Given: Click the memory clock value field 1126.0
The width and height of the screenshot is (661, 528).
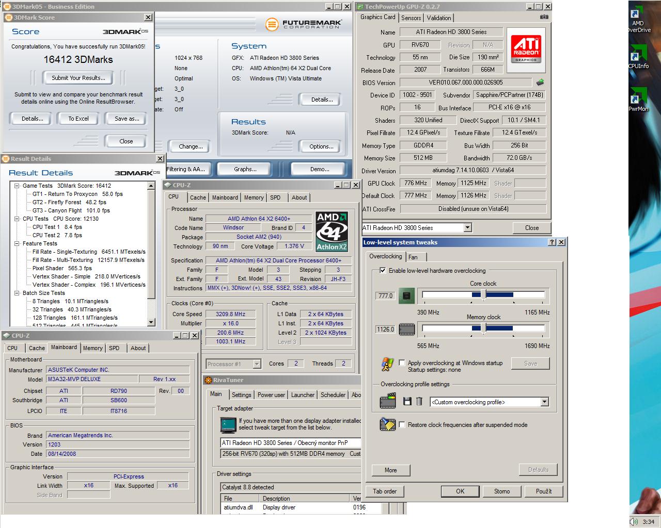Looking at the screenshot, I should pos(385,329).
